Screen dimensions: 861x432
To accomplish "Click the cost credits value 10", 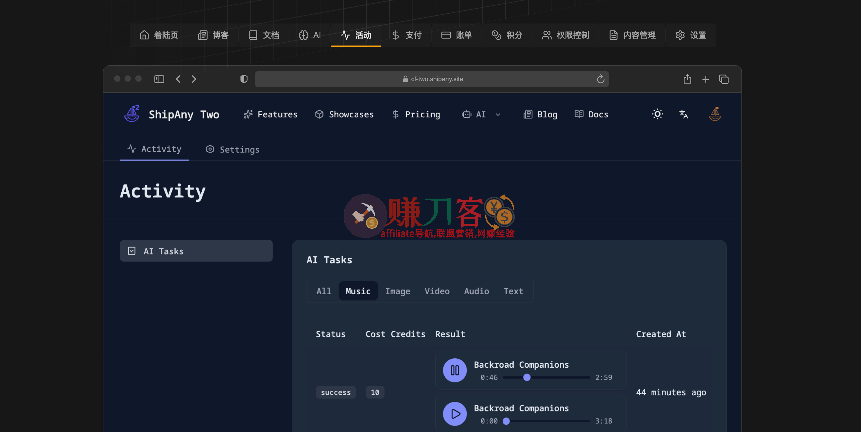I will point(375,392).
